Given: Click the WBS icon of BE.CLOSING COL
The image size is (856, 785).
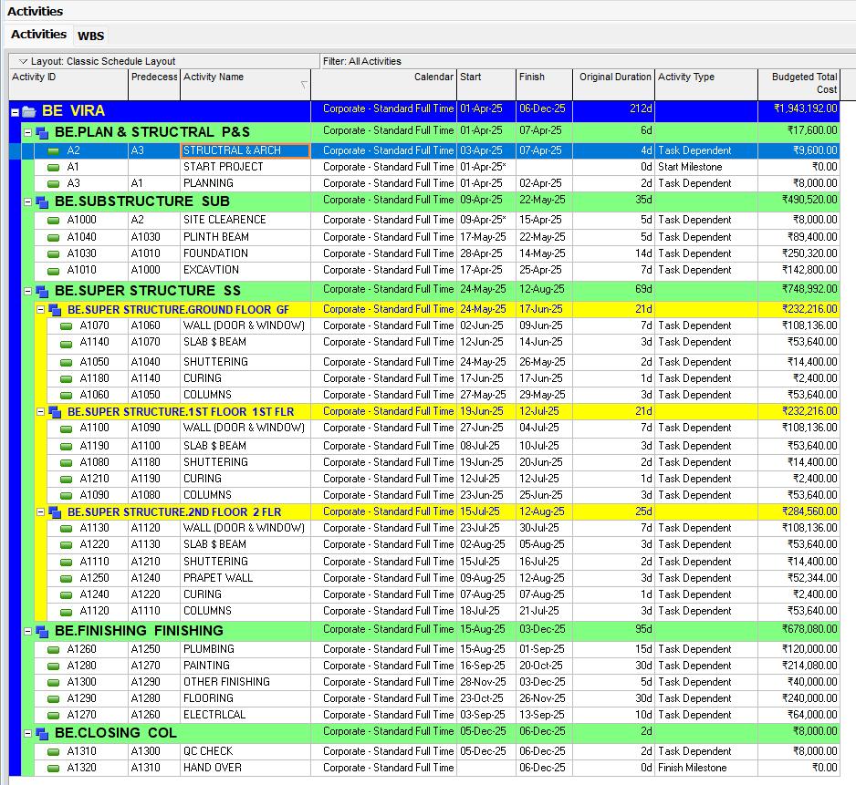Looking at the screenshot, I should click(x=42, y=734).
